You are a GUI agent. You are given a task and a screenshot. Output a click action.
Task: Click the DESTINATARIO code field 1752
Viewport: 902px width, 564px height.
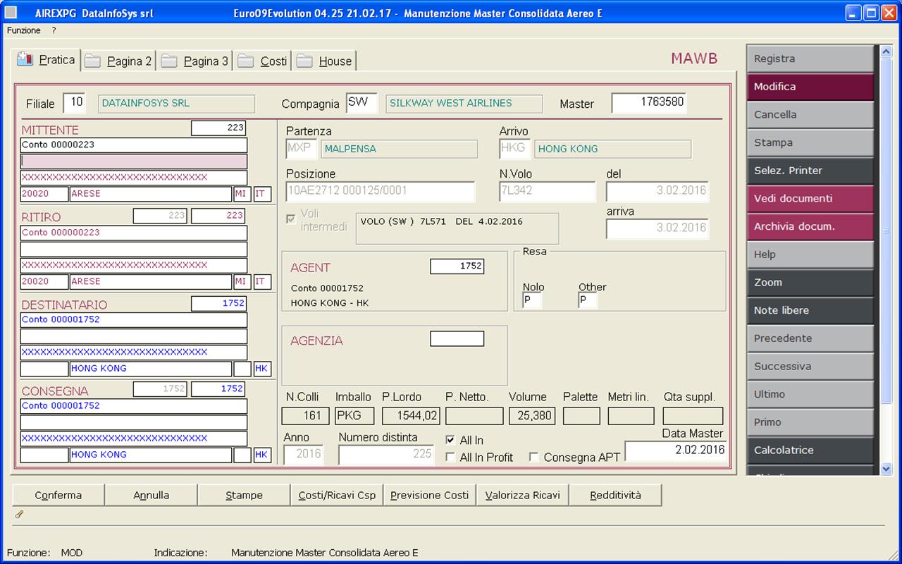pos(218,303)
